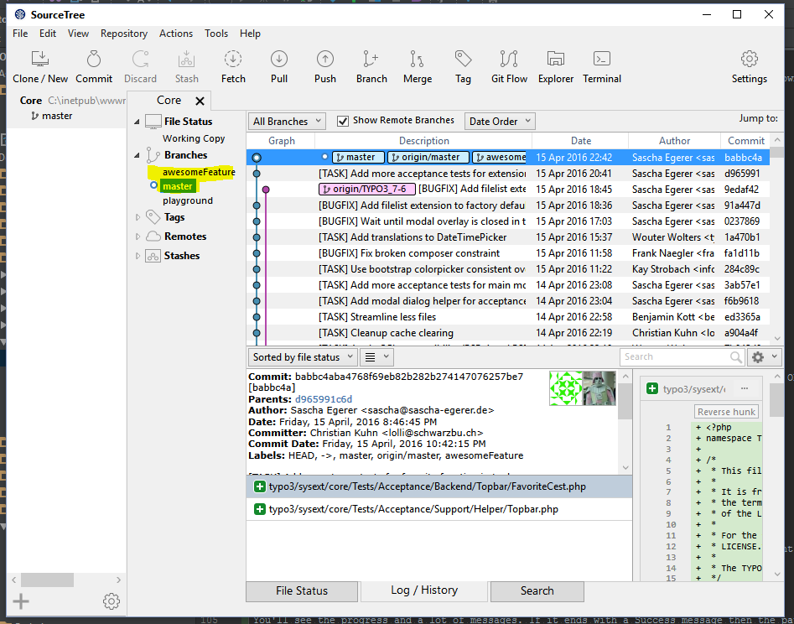
Task: Click the Pull toolbar icon
Action: point(279,67)
